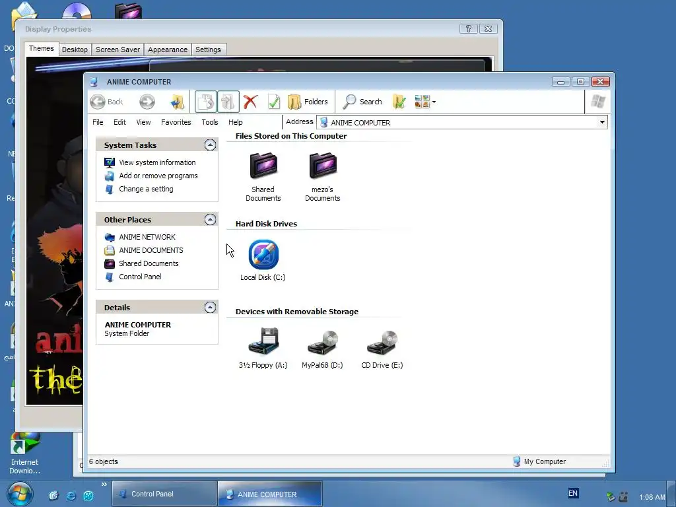Switch to Desktop tab in Display Properties
Screen dimensions: 676x507
pyautogui.click(x=75, y=50)
